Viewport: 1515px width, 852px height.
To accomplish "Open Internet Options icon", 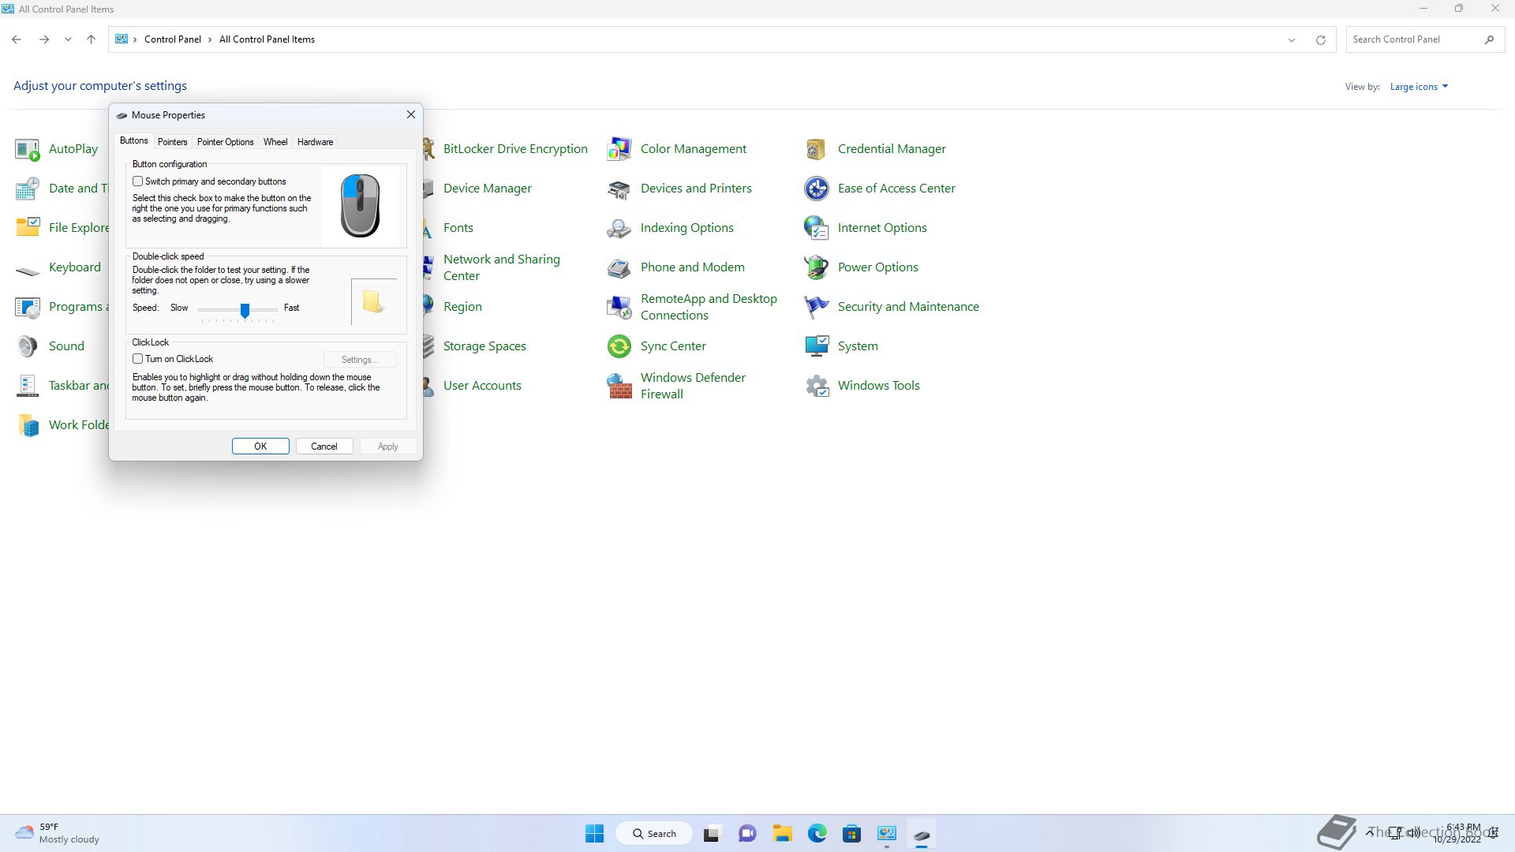I will click(817, 228).
